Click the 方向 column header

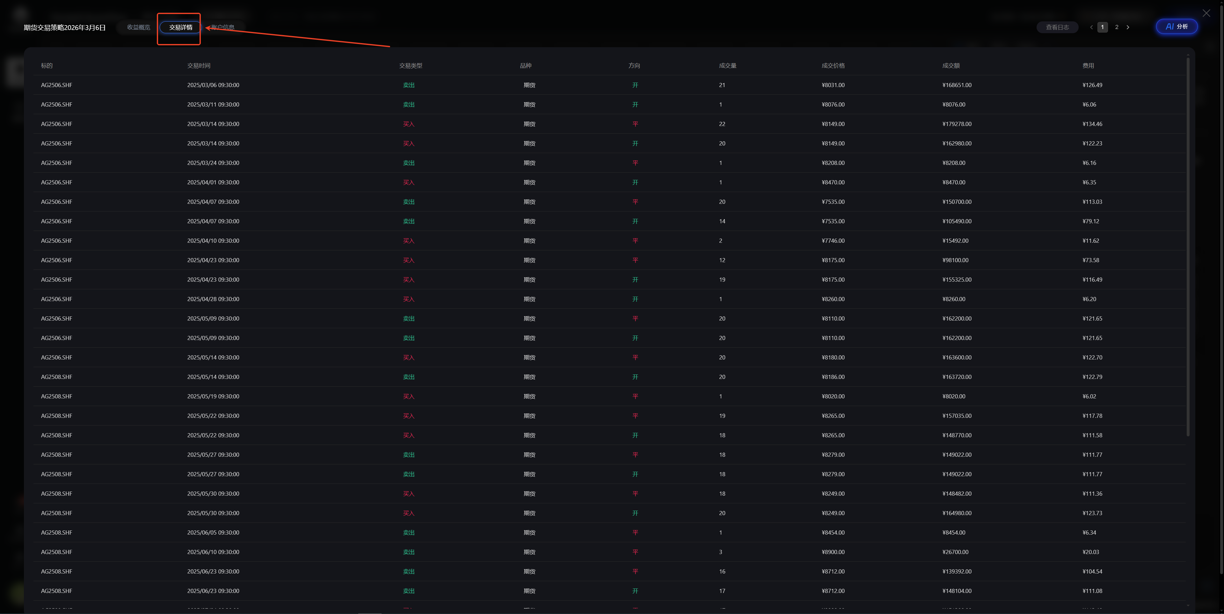[634, 66]
